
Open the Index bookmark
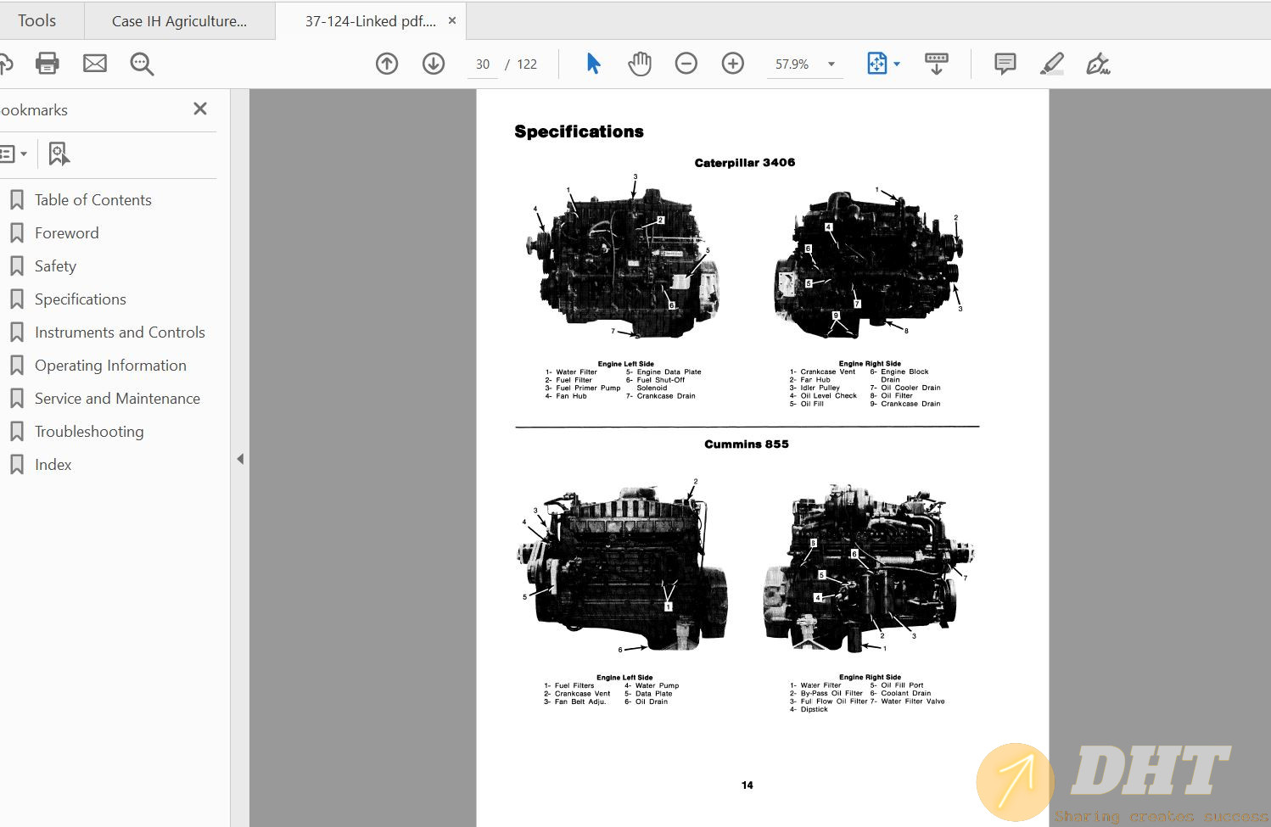coord(53,465)
